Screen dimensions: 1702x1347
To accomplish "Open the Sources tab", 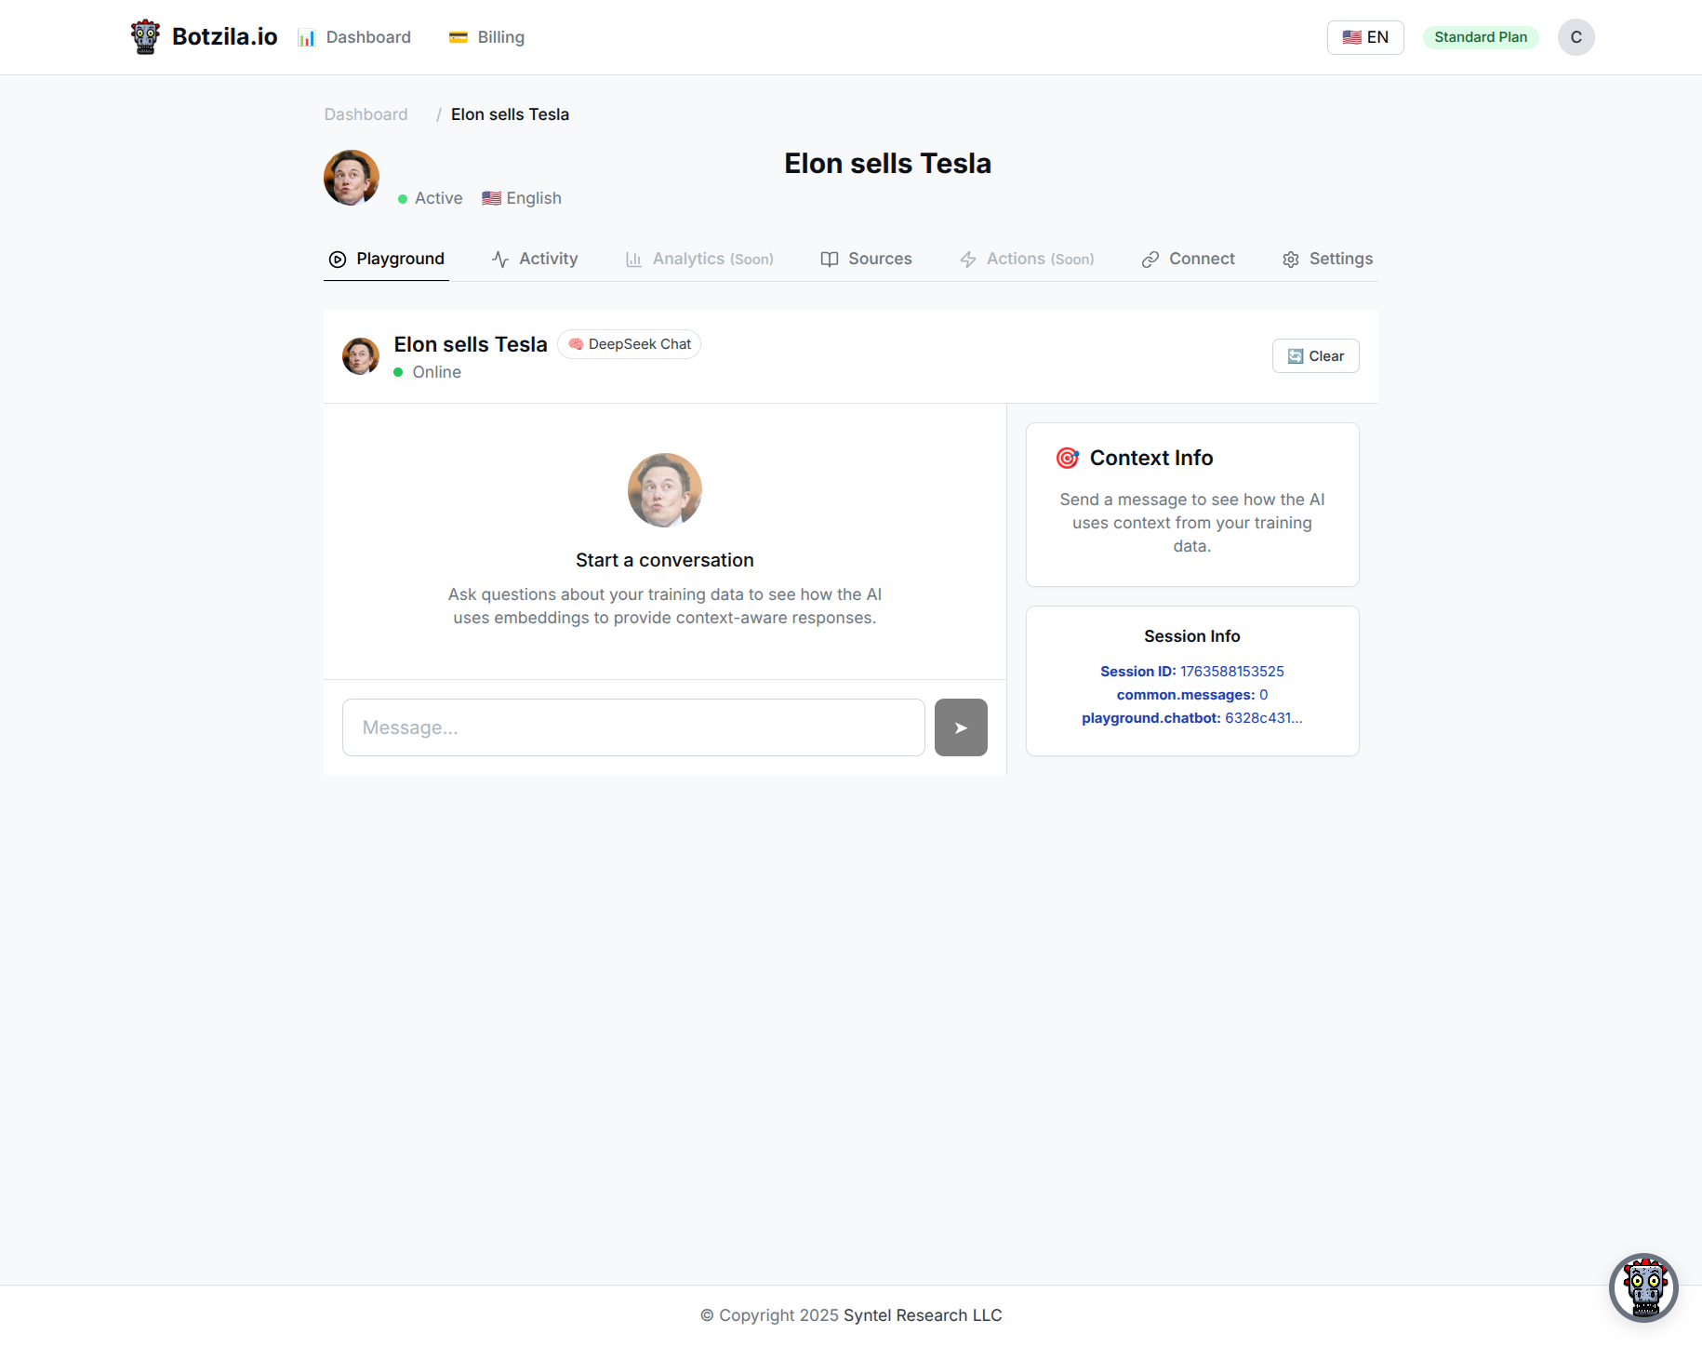I will pyautogui.click(x=866, y=259).
